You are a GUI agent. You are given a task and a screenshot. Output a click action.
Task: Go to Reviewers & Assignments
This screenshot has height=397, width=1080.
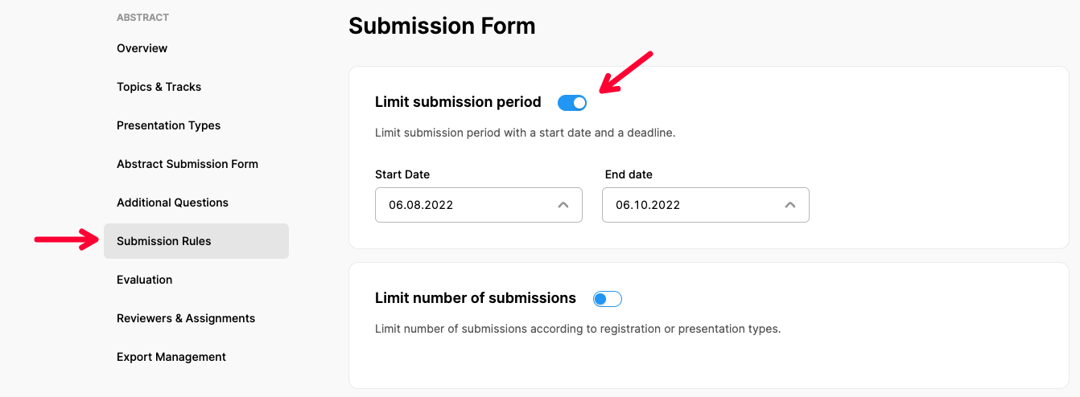coord(186,318)
